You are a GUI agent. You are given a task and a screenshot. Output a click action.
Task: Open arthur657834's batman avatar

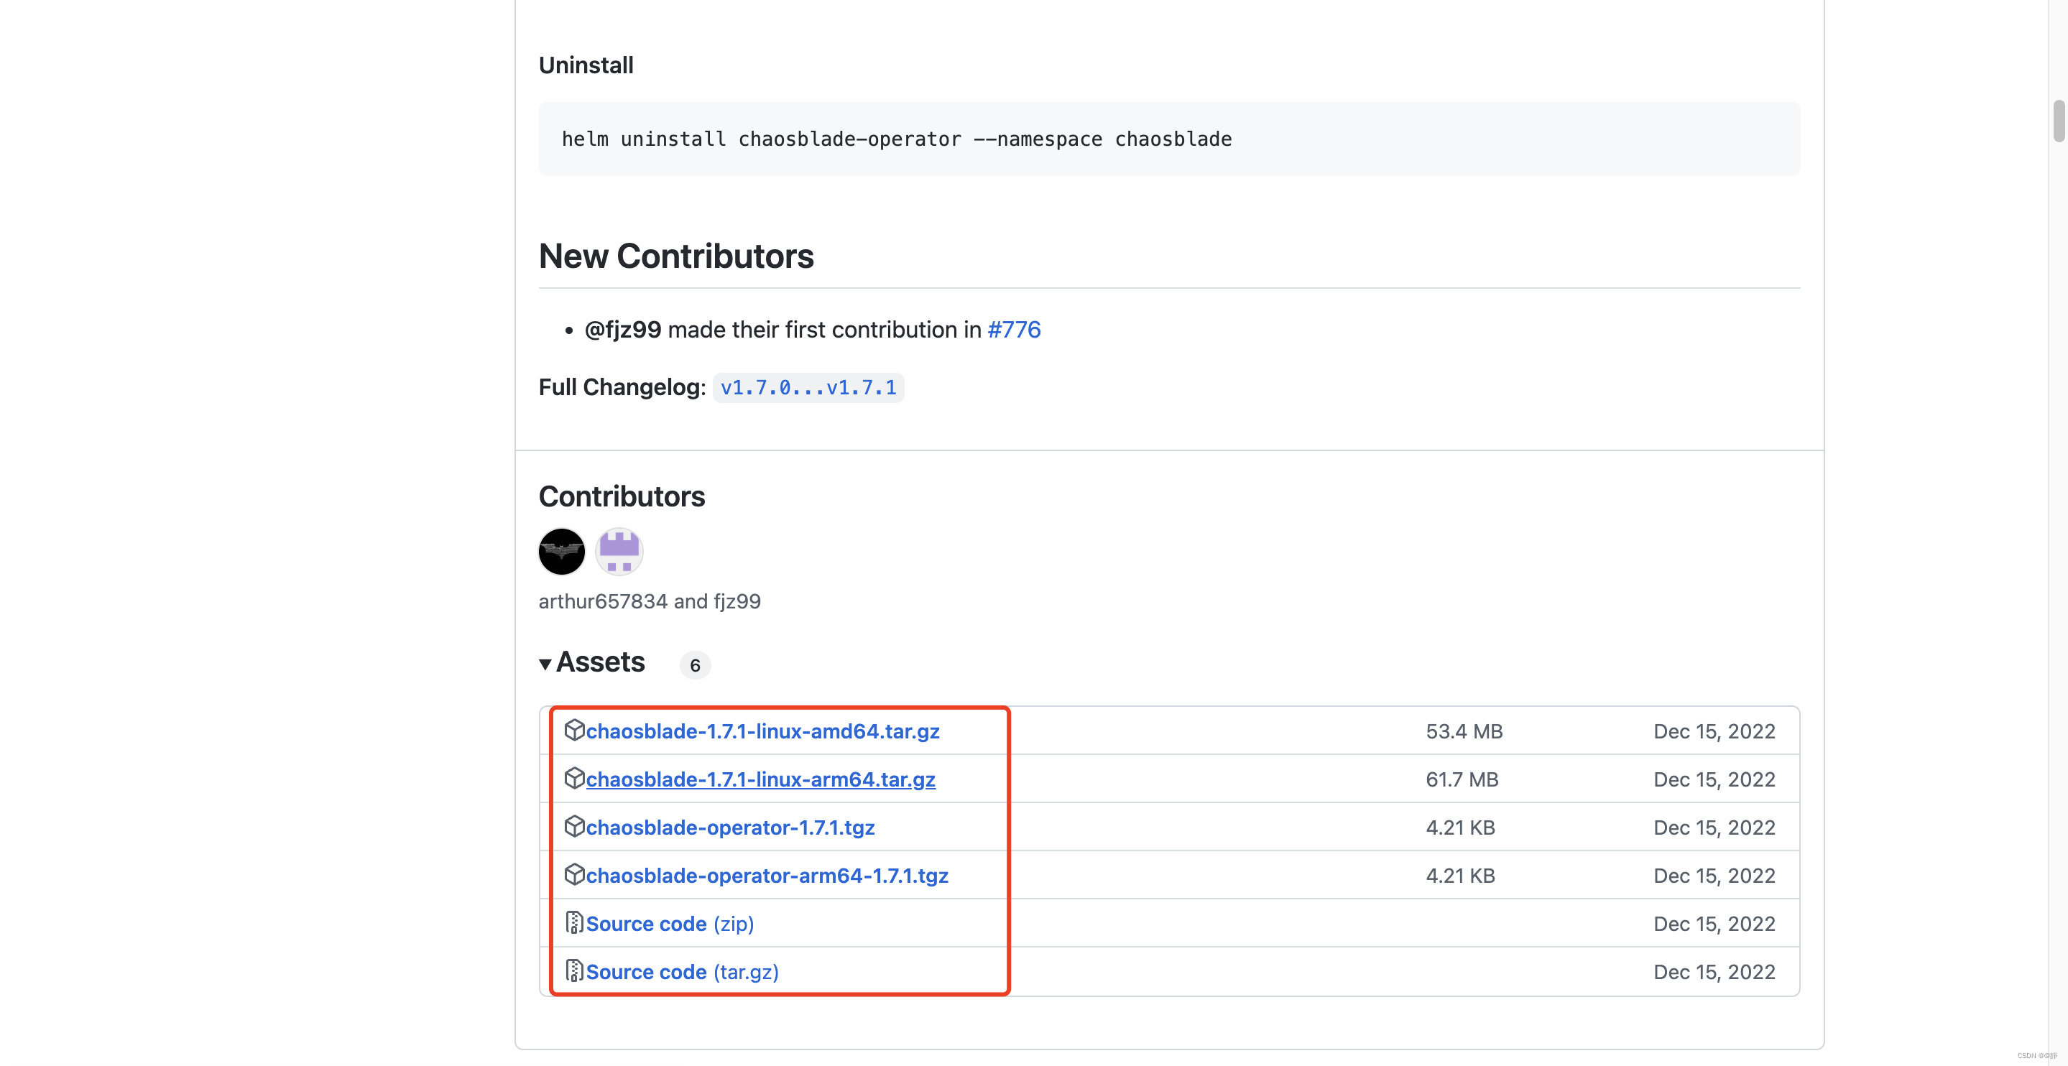click(561, 552)
